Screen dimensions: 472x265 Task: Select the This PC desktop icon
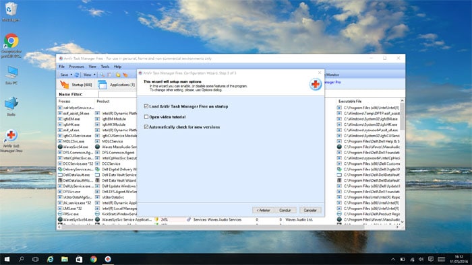pos(11,75)
